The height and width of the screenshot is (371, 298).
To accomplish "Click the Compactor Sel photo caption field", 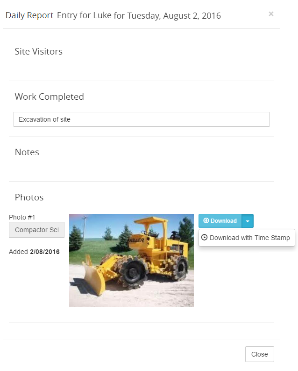I will click(36, 230).
